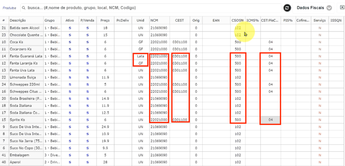The image size is (345, 166).
Task: Click price 18 of Batida sem Alcool
Action: pyautogui.click(x=105, y=28)
